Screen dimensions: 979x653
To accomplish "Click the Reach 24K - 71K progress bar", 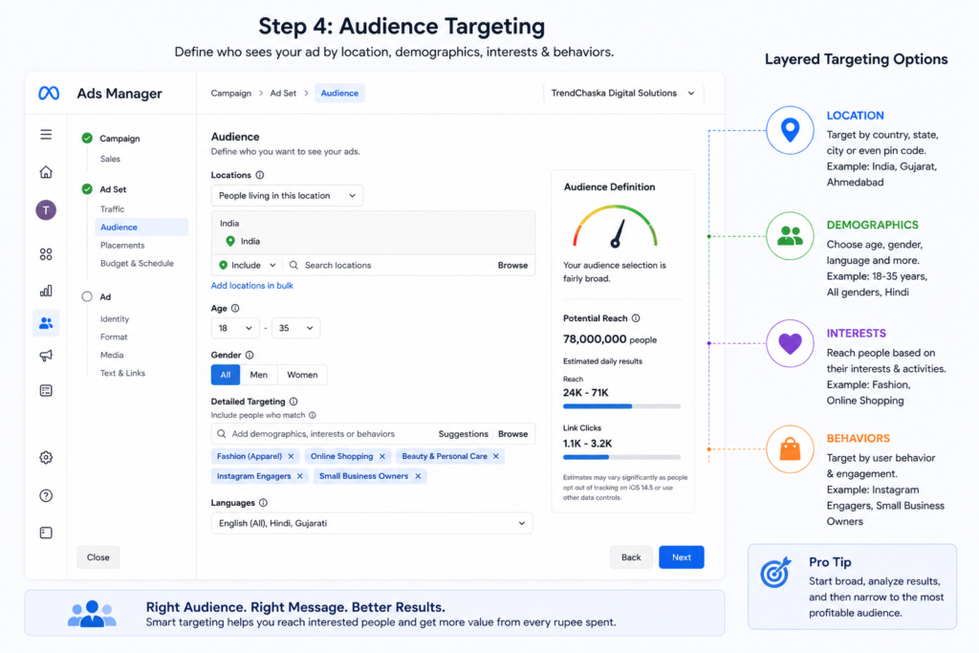I will tap(621, 406).
